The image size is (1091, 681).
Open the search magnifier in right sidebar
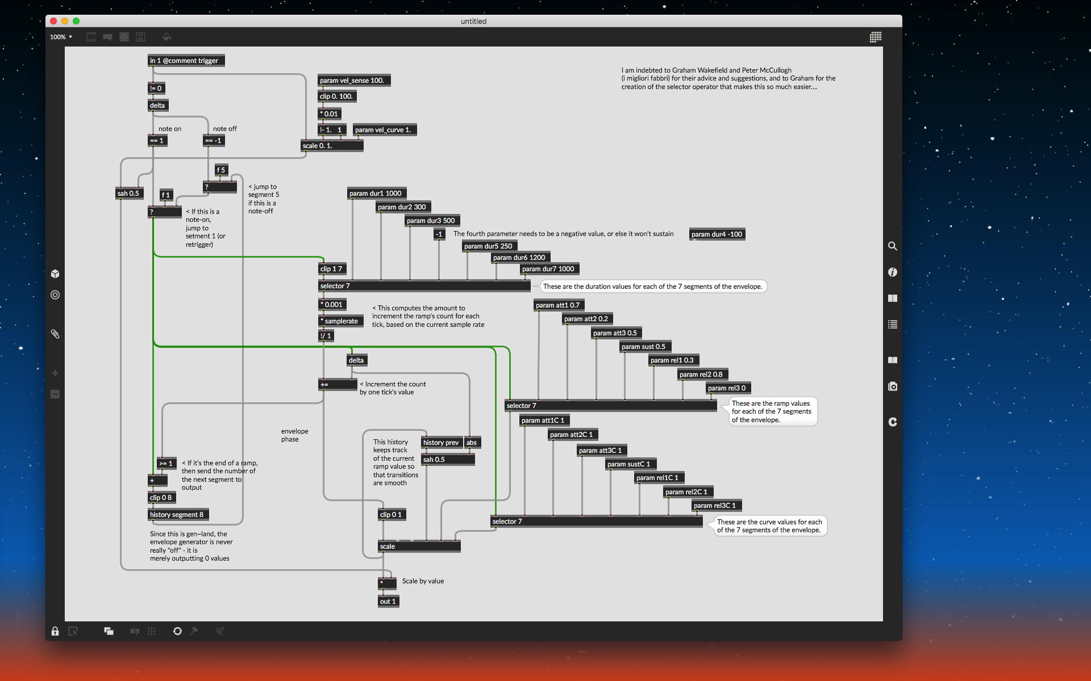click(x=893, y=246)
